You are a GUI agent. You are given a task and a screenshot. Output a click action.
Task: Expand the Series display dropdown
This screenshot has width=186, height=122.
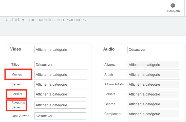[60, 84]
